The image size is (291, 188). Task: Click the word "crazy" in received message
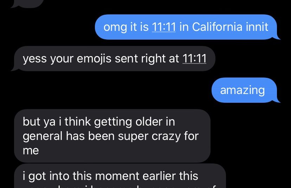tap(166, 136)
